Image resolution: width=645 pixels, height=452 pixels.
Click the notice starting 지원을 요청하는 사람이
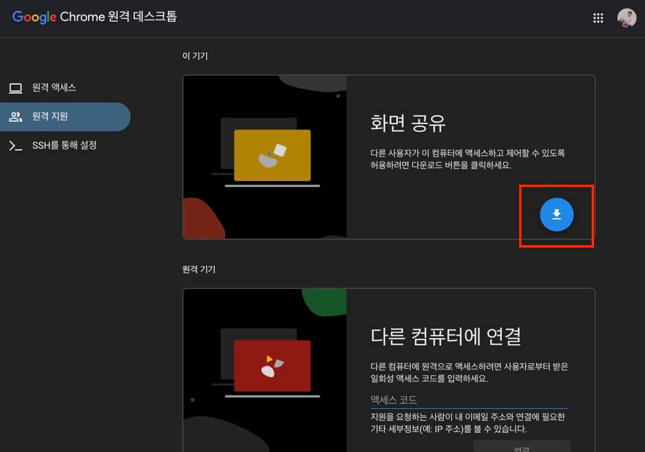(x=468, y=423)
